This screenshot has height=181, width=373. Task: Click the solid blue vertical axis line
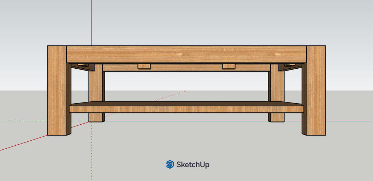(91, 22)
